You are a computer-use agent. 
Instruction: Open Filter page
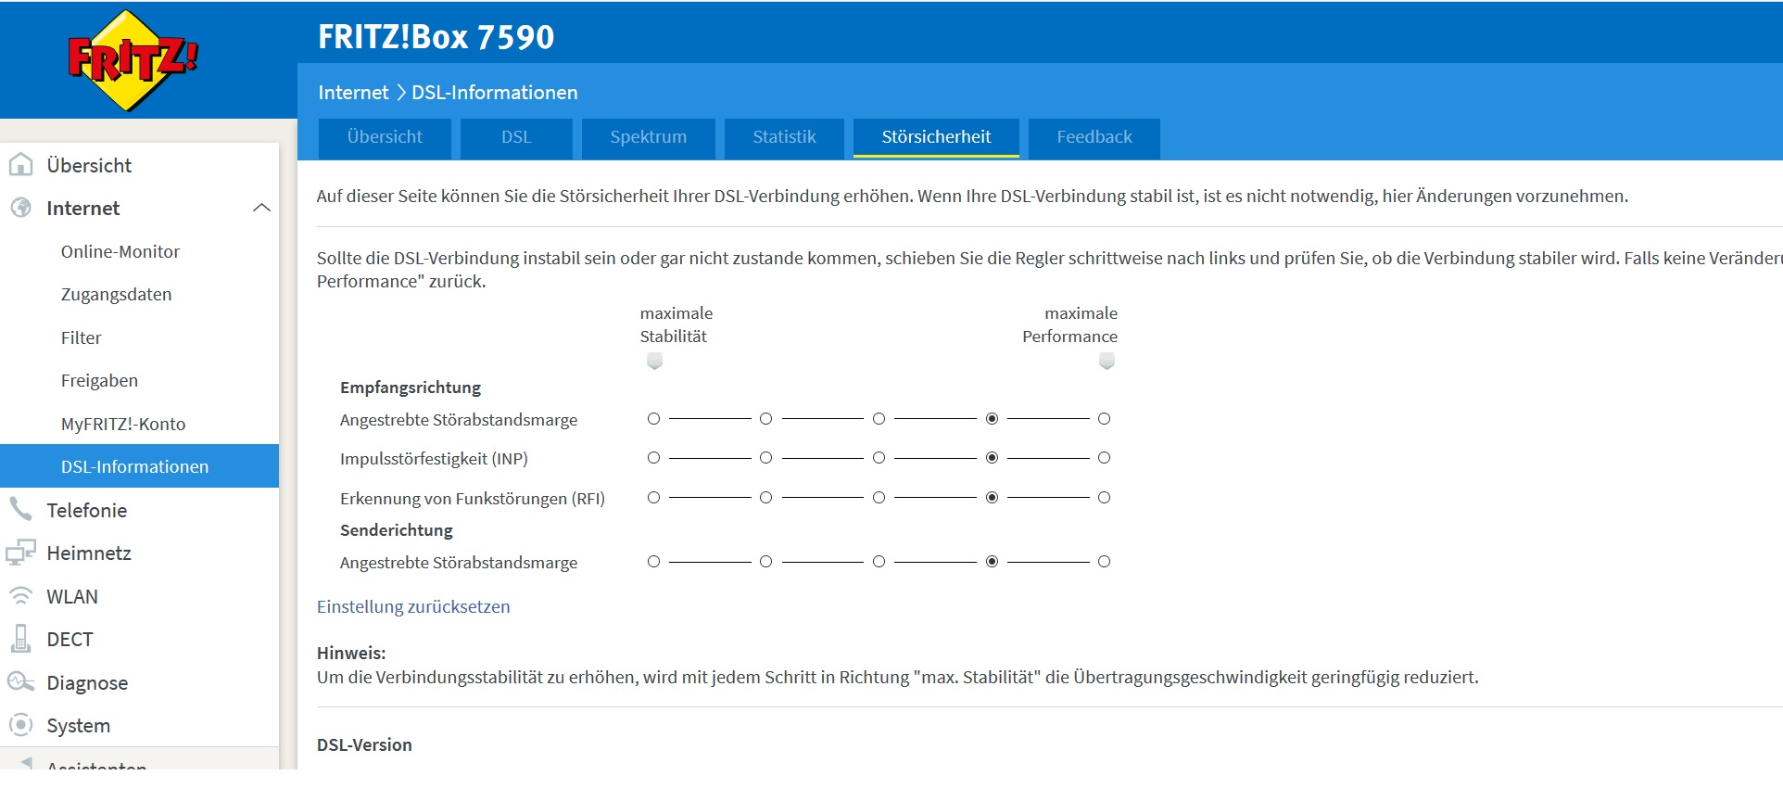[x=81, y=337]
